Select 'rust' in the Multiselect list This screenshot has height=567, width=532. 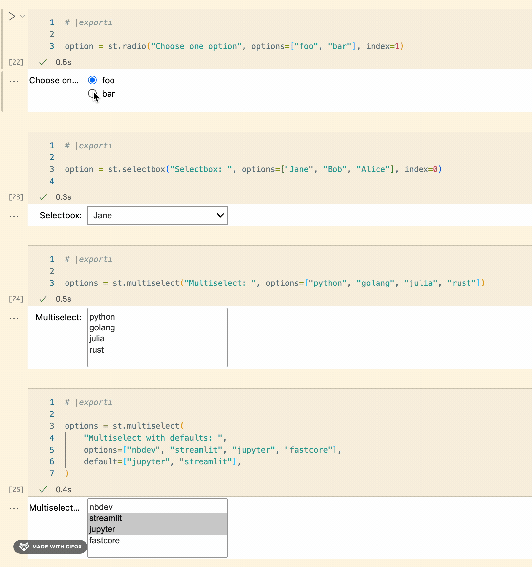pos(96,350)
